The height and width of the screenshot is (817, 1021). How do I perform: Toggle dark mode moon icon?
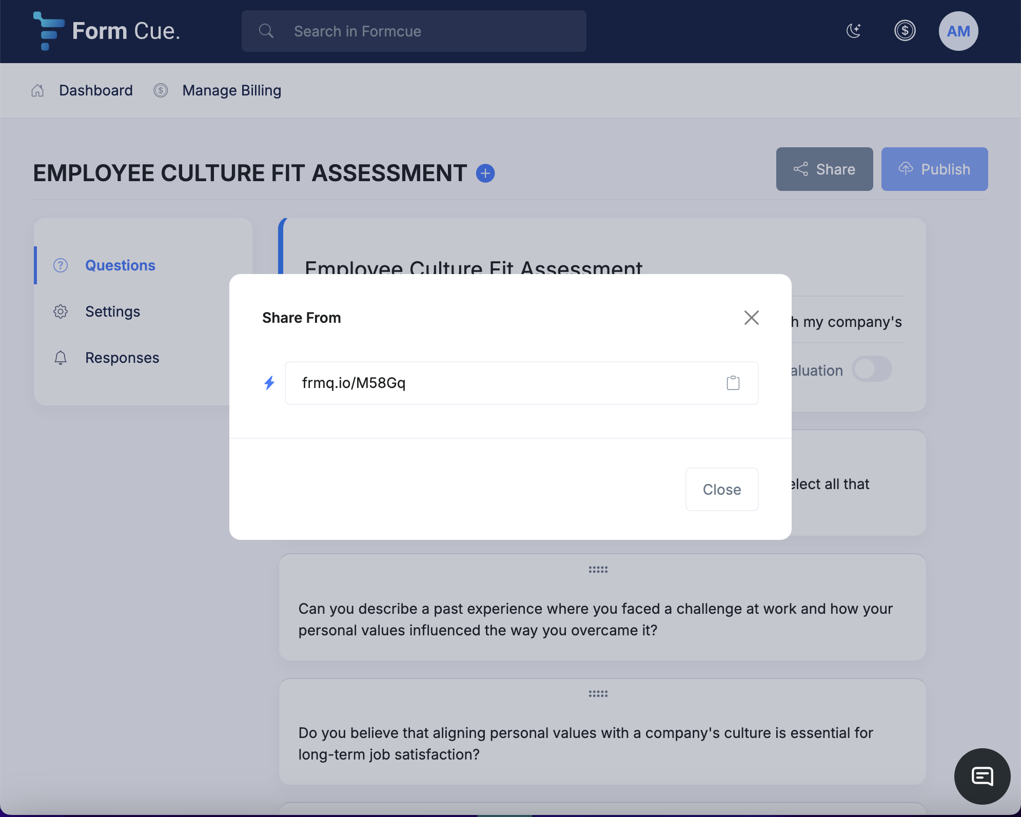[x=854, y=31]
